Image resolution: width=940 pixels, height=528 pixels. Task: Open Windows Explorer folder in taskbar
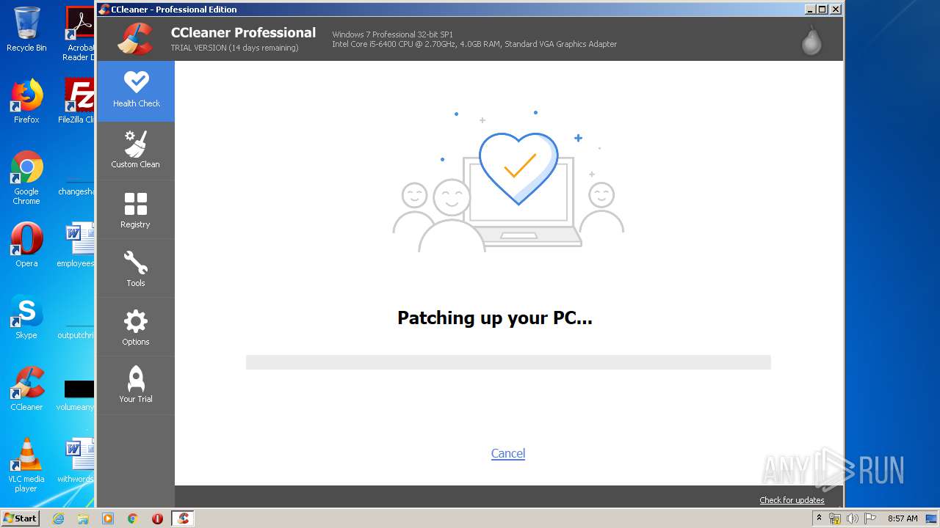point(83,518)
